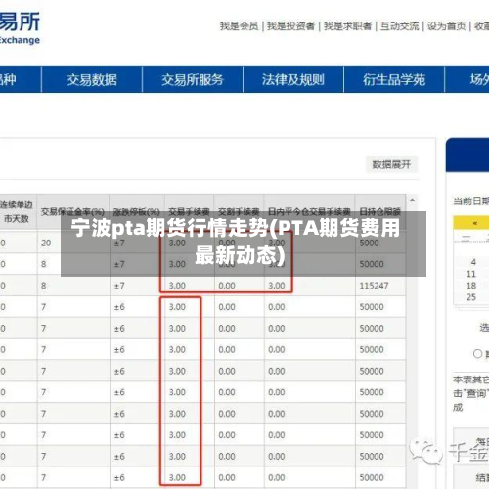Click the 数据展开 button

(391, 164)
